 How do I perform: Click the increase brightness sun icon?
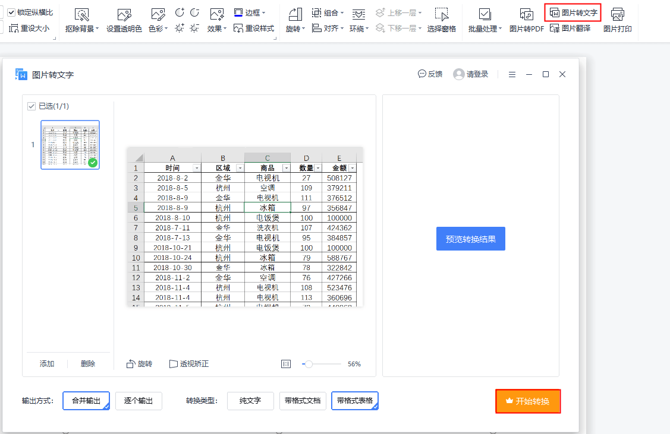click(180, 28)
